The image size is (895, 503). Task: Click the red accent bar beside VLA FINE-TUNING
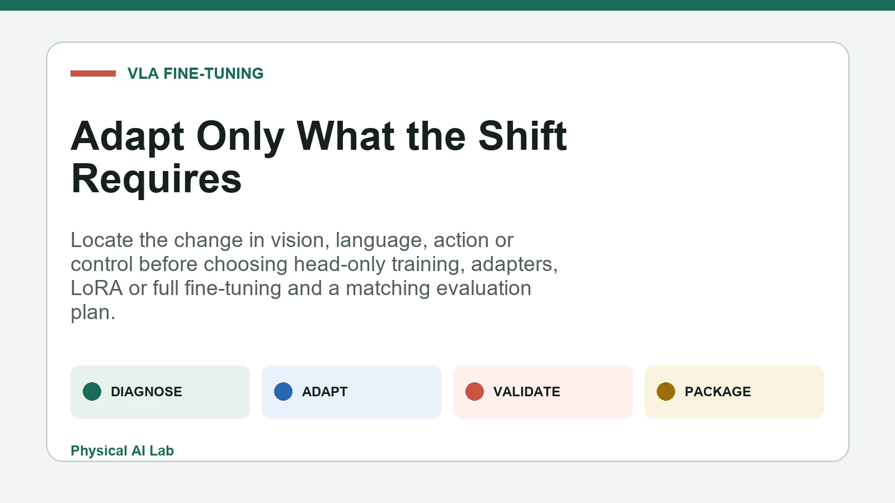coord(93,73)
